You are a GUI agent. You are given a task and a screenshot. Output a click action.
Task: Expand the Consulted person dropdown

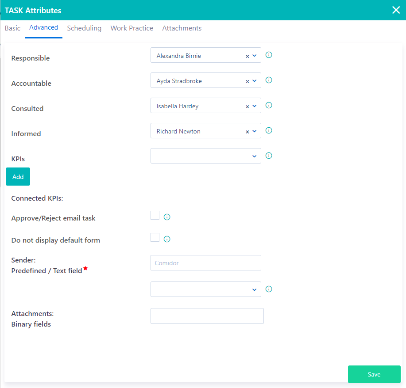(254, 106)
